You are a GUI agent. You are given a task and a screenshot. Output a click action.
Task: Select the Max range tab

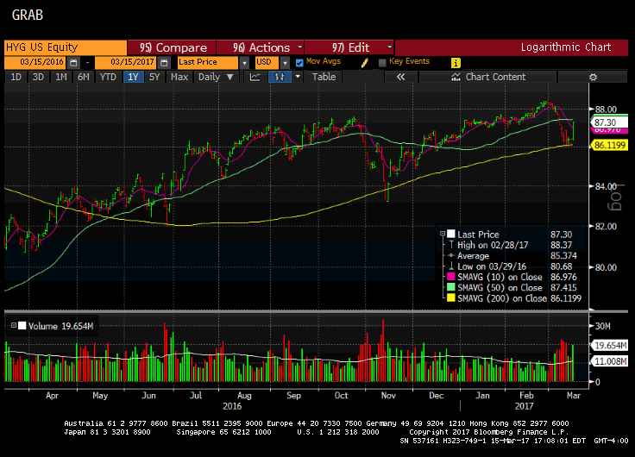pos(179,77)
